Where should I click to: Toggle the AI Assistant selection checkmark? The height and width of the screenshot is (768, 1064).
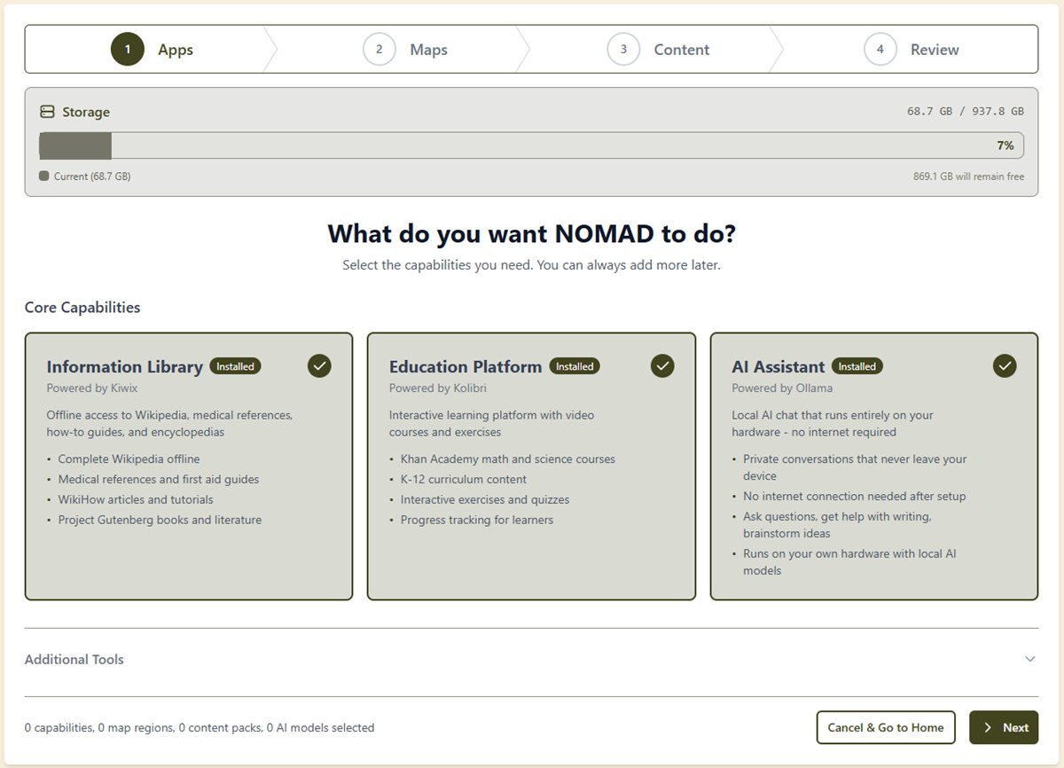tap(1005, 364)
